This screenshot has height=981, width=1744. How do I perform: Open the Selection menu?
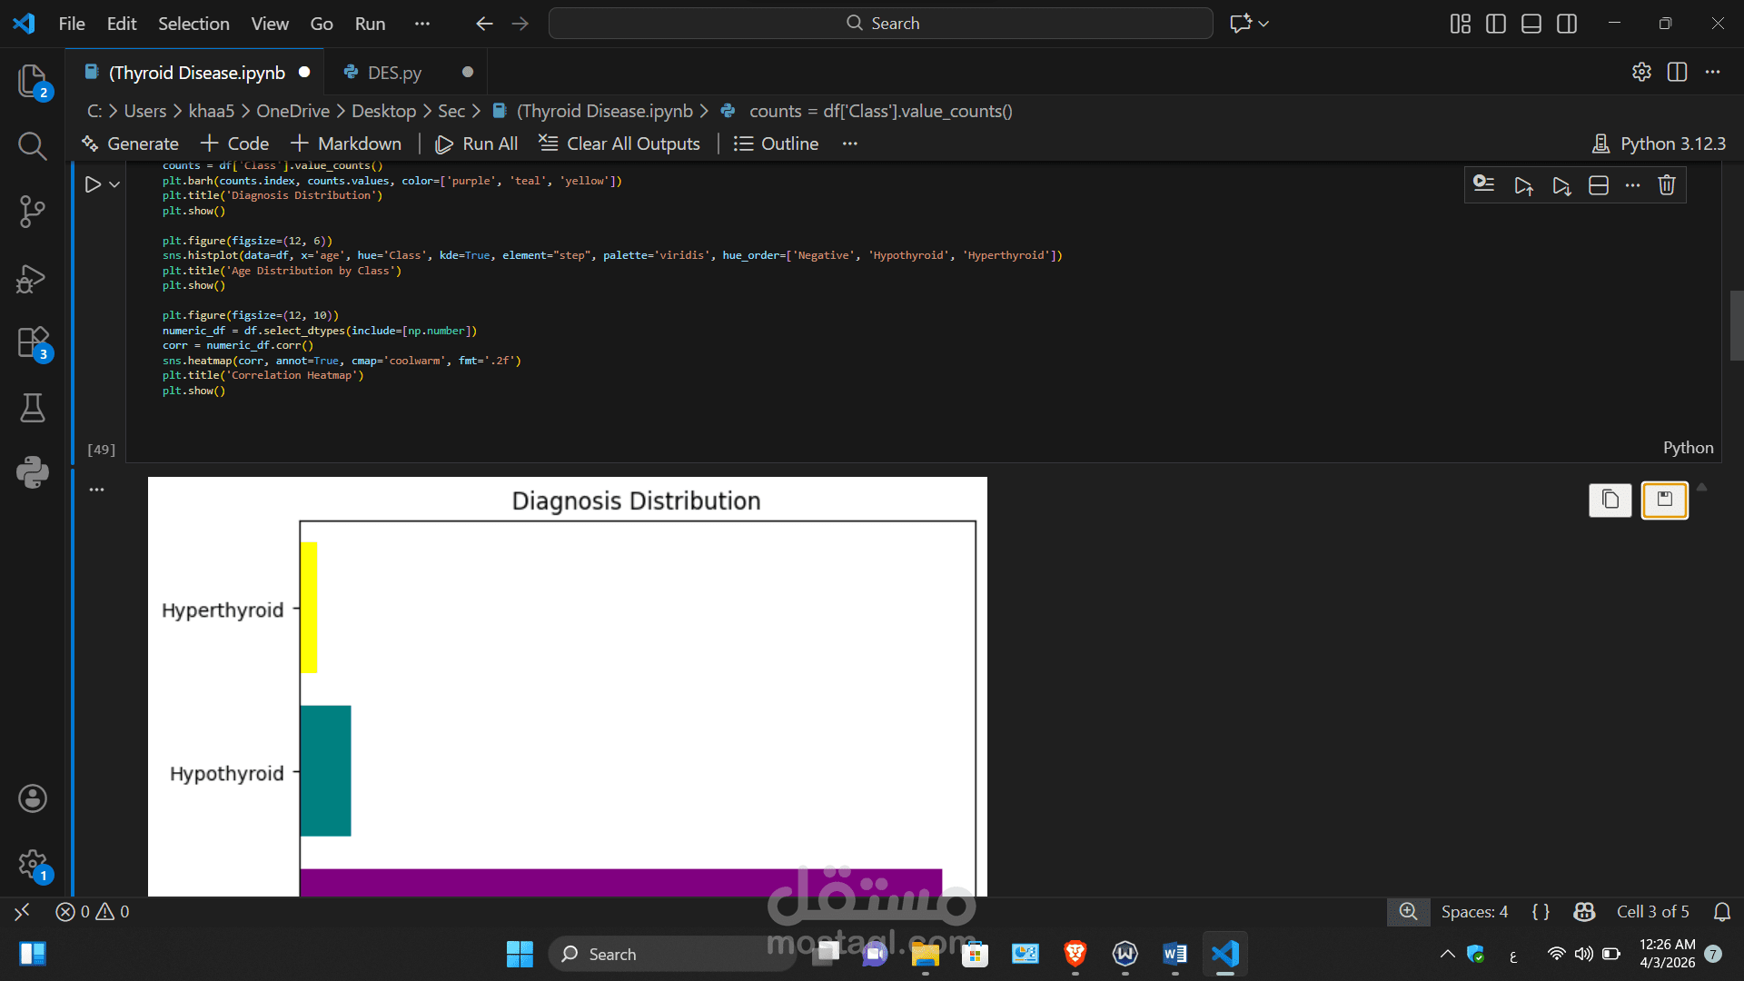pos(193,24)
